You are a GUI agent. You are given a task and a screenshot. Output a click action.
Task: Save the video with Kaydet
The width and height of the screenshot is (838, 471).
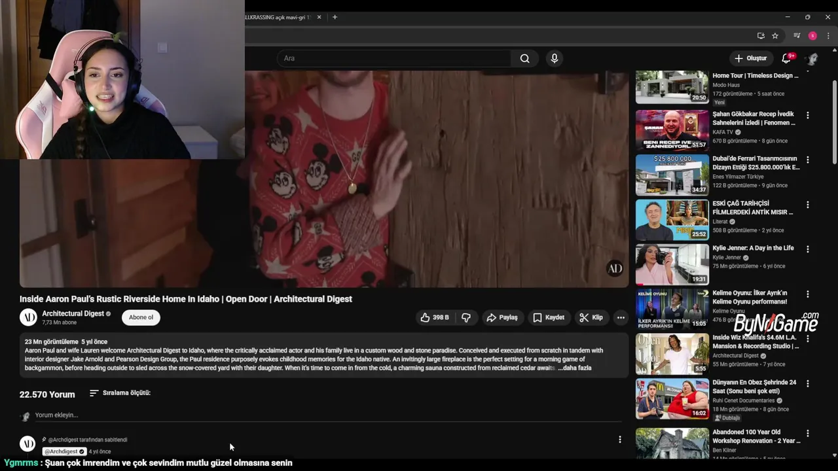point(549,317)
